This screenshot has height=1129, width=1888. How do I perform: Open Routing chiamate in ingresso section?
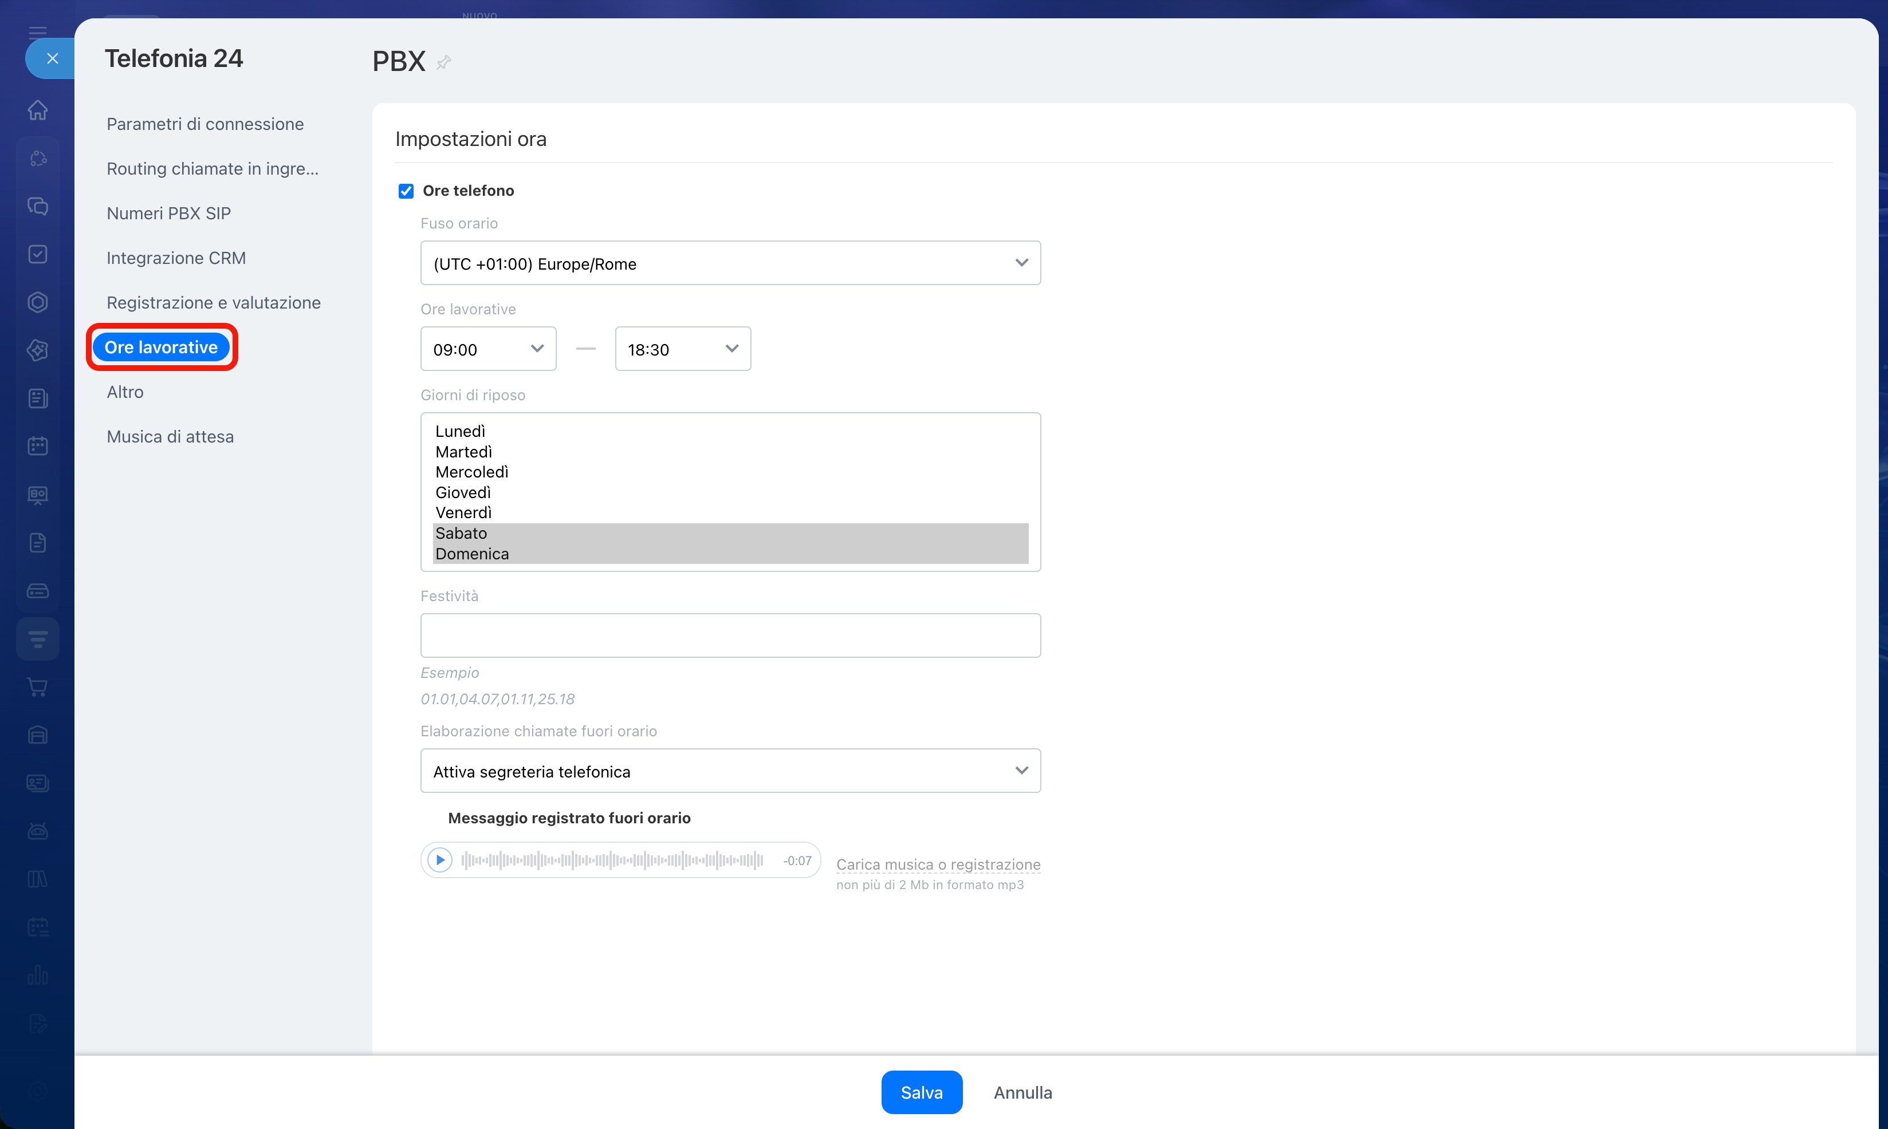pos(213,169)
